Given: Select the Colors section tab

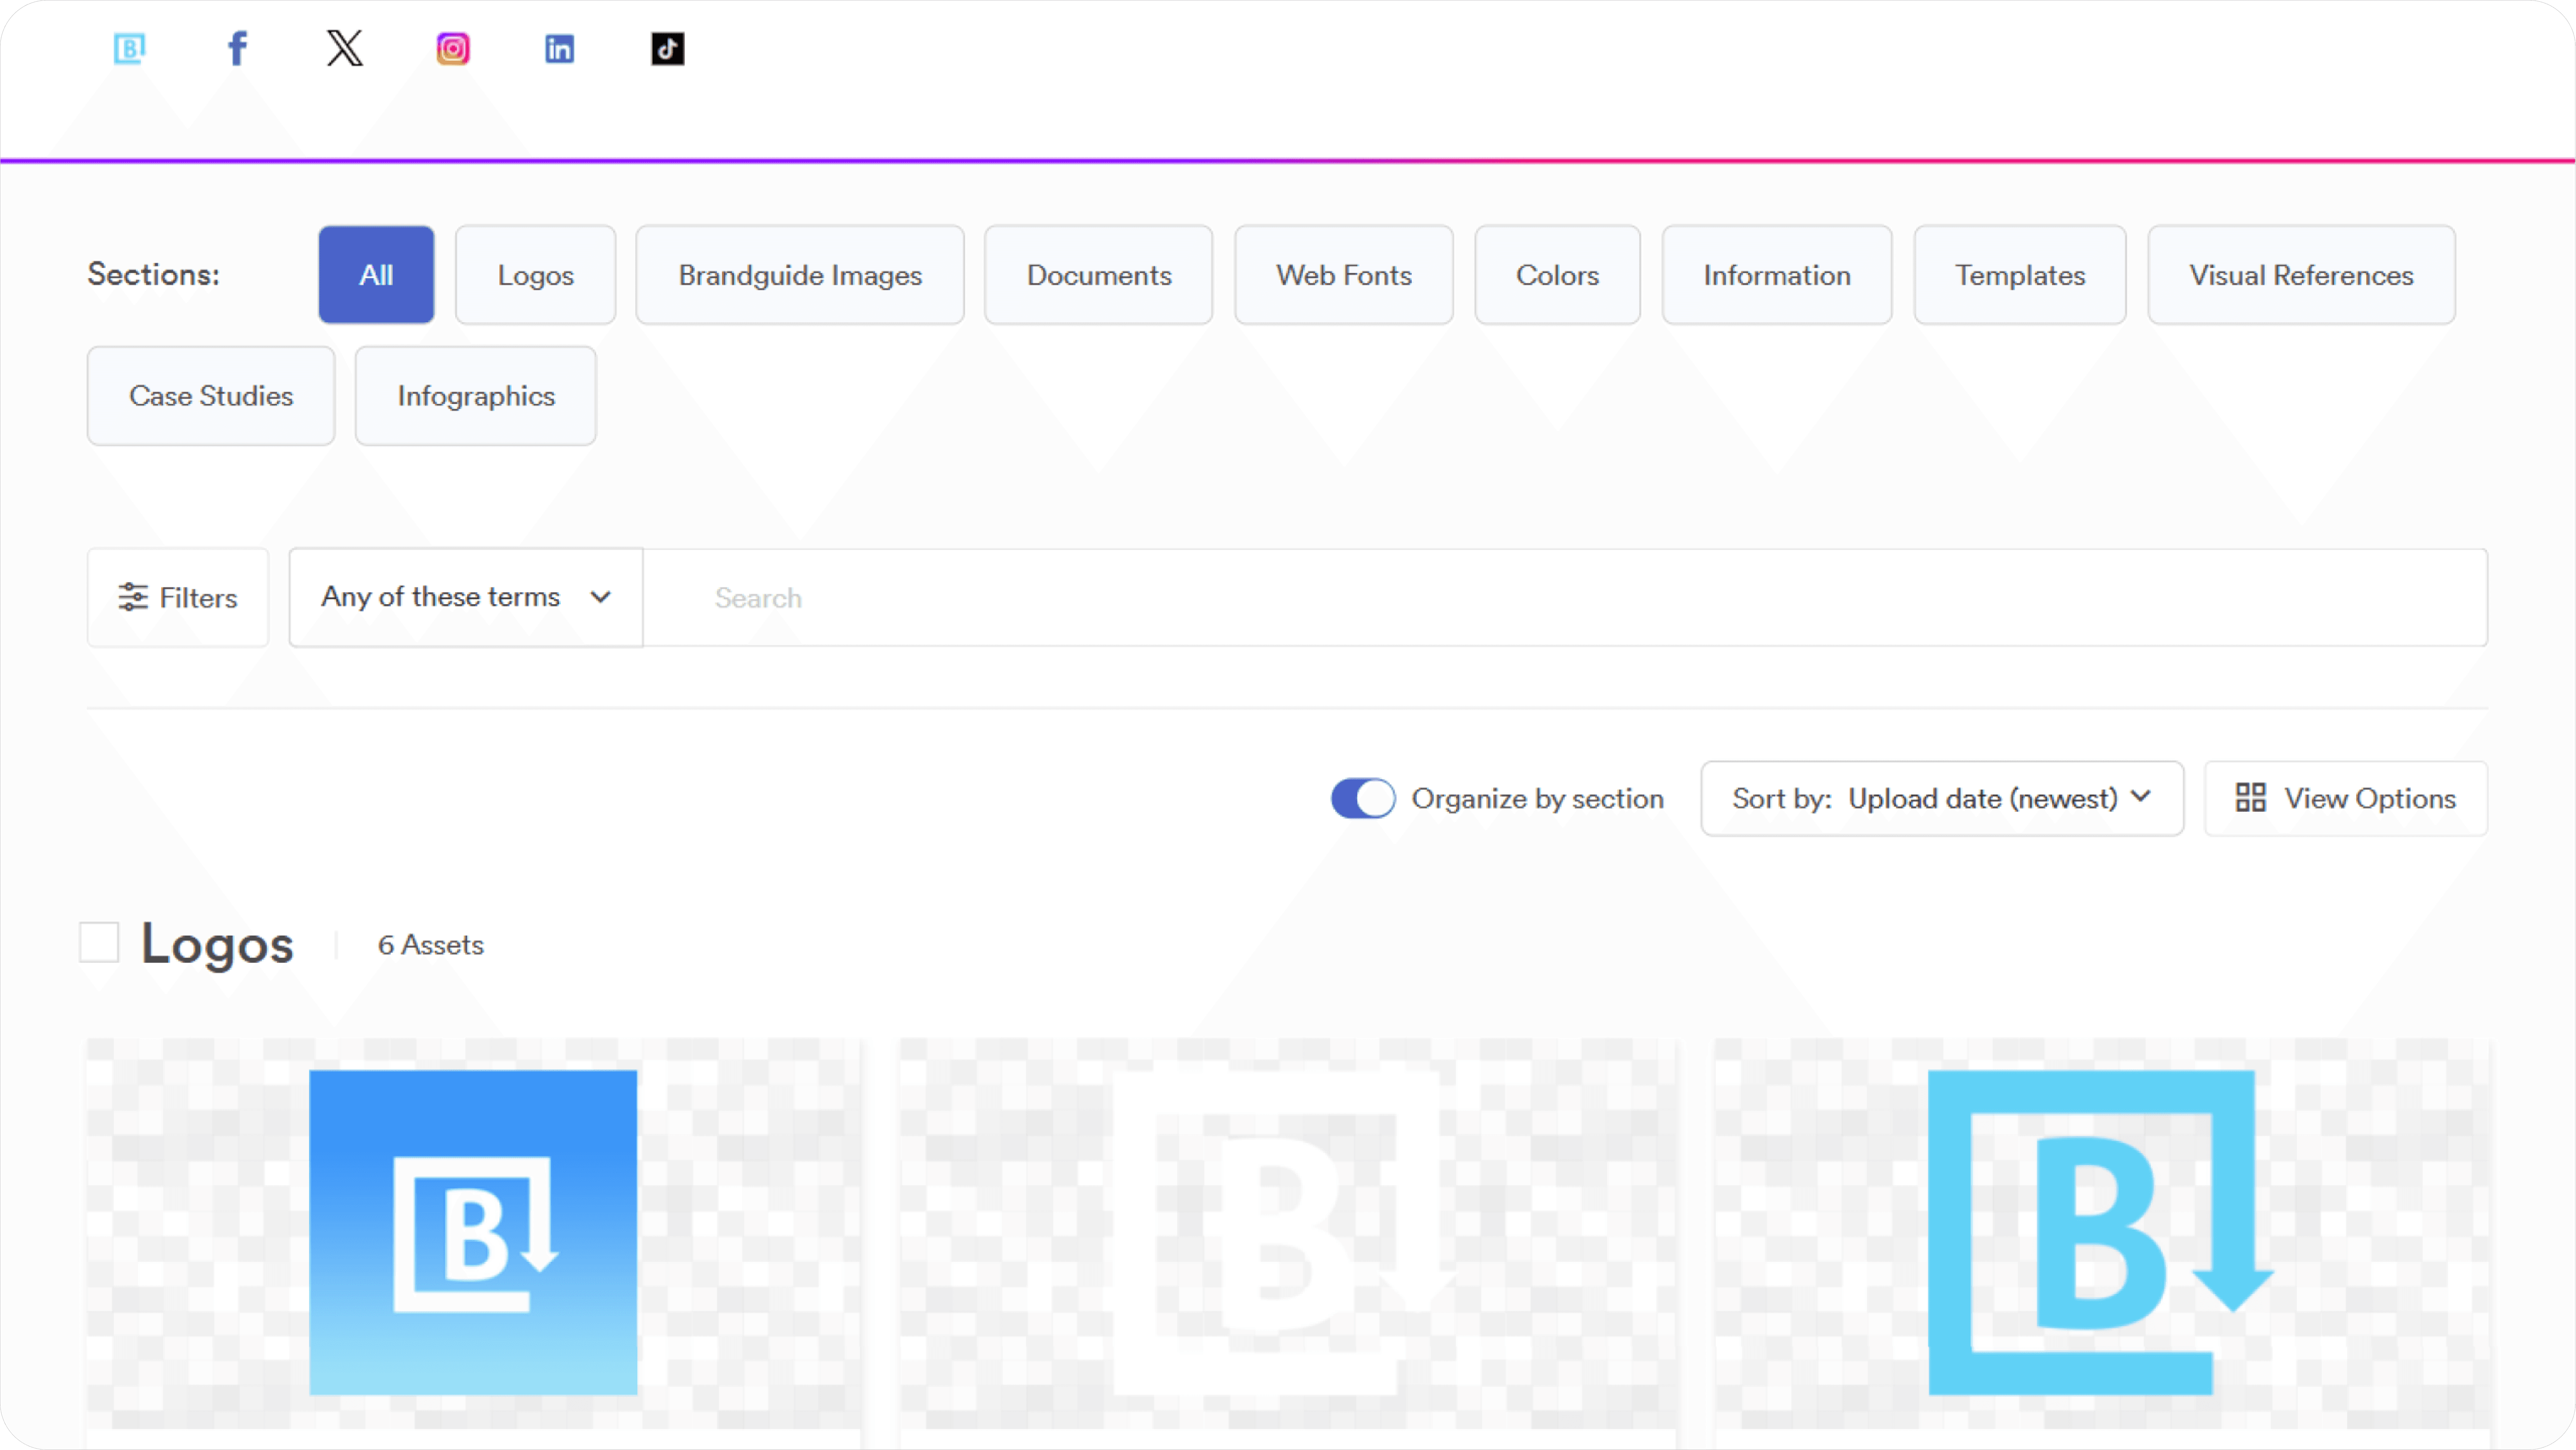Looking at the screenshot, I should 1557,275.
